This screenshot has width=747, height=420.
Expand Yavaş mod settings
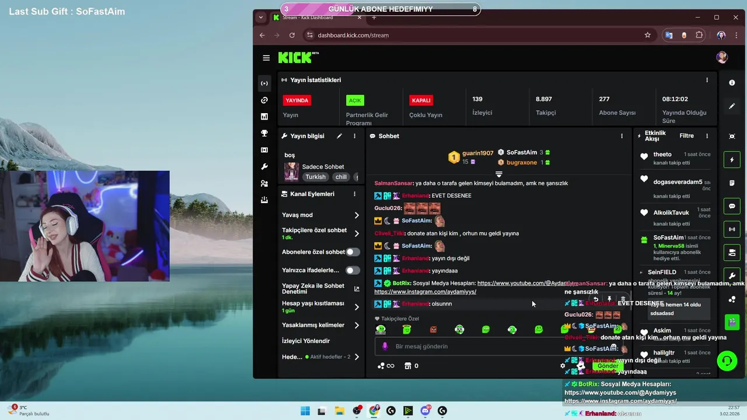(x=357, y=215)
